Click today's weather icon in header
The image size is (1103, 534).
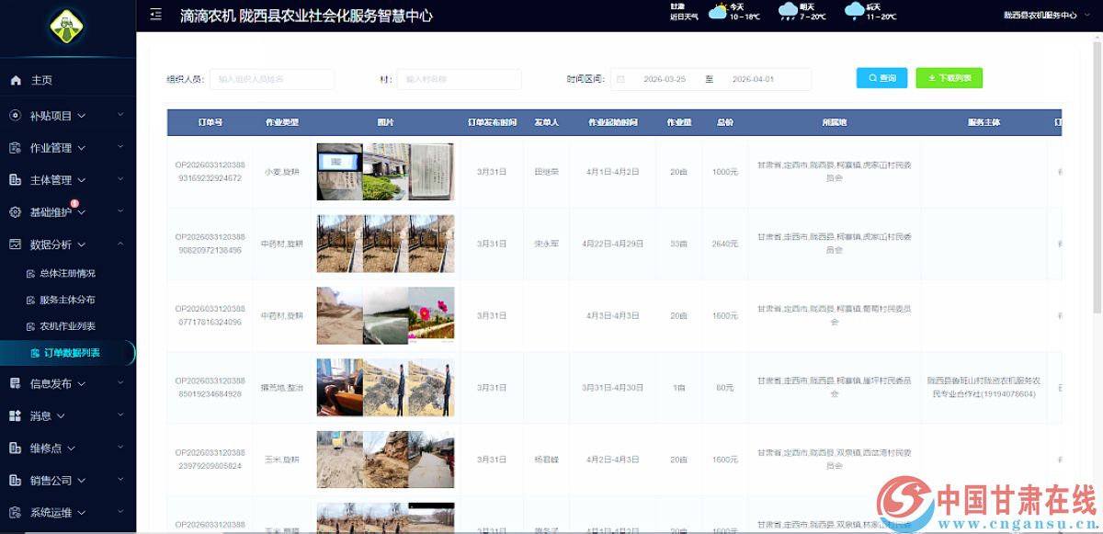coord(718,12)
